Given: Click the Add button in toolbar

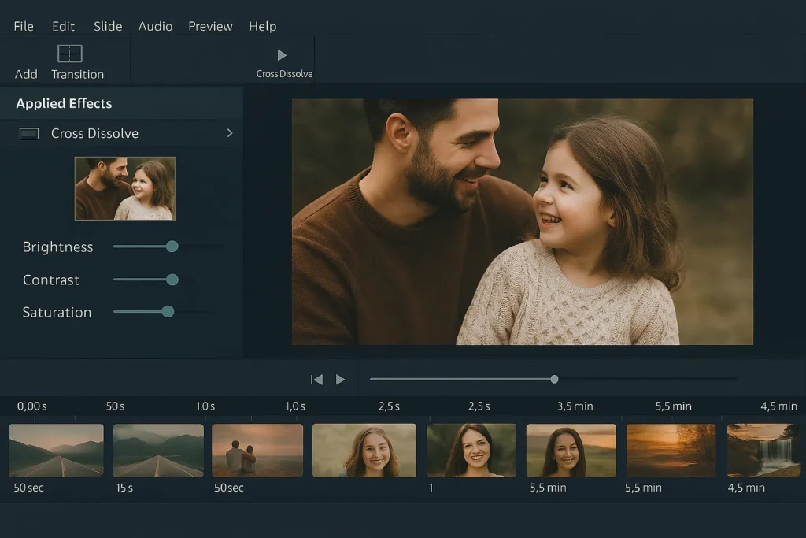Looking at the screenshot, I should [26, 74].
